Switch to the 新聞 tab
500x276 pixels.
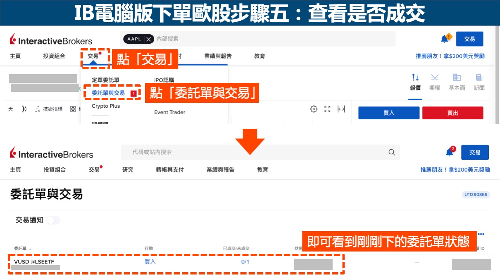[x=479, y=82]
